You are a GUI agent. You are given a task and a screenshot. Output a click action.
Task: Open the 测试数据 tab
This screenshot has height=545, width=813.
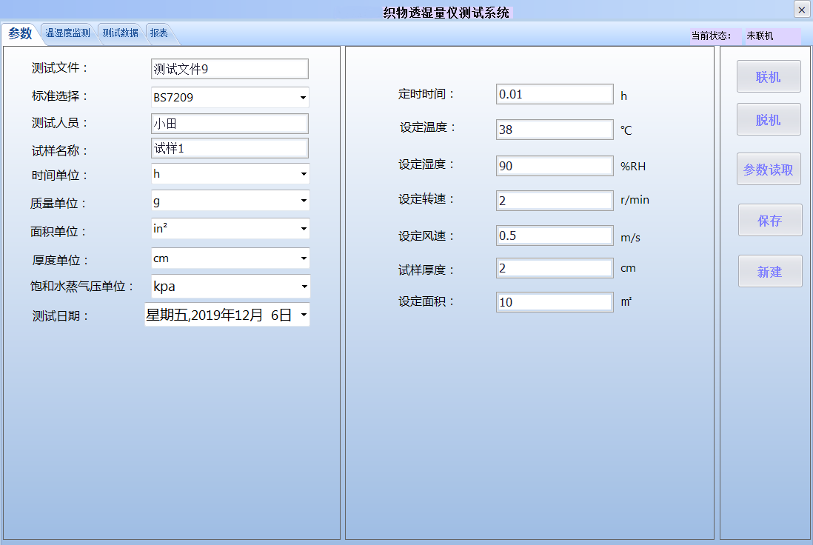(120, 33)
